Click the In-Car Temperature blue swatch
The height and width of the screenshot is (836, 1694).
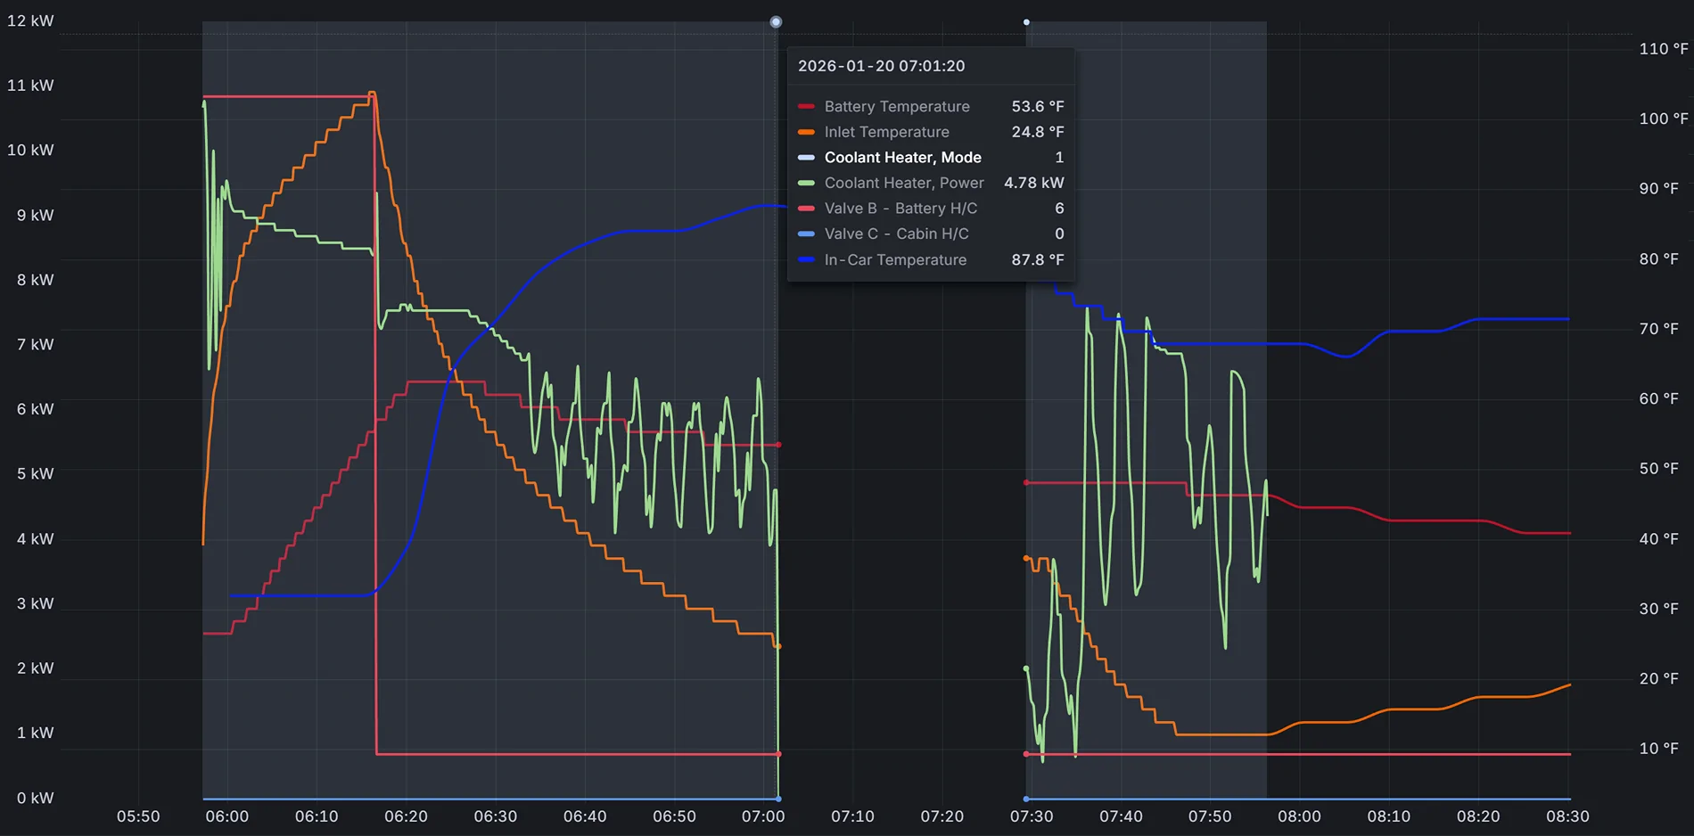point(806,259)
